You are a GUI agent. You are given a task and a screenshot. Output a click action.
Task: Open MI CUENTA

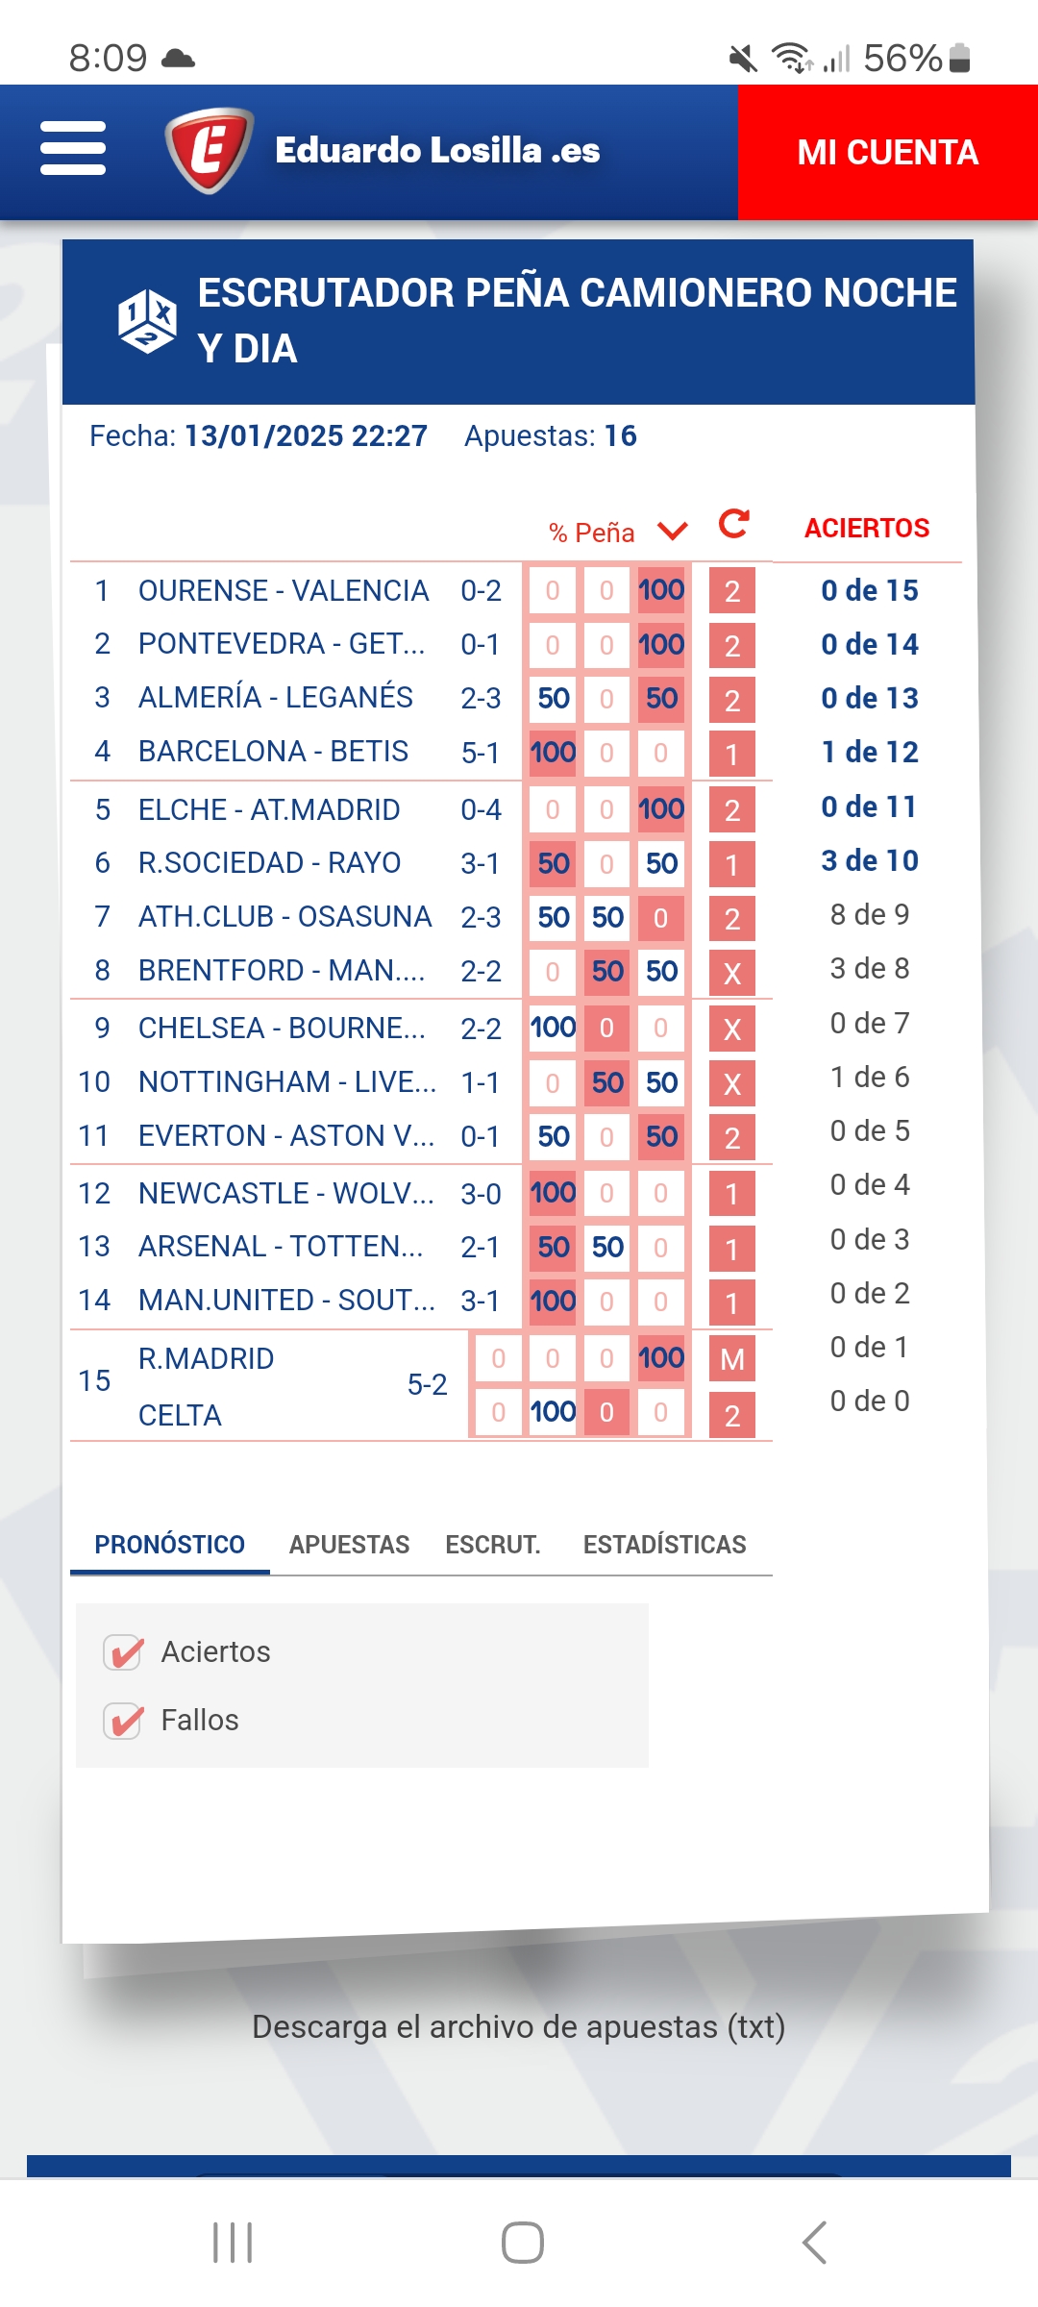[x=887, y=152]
